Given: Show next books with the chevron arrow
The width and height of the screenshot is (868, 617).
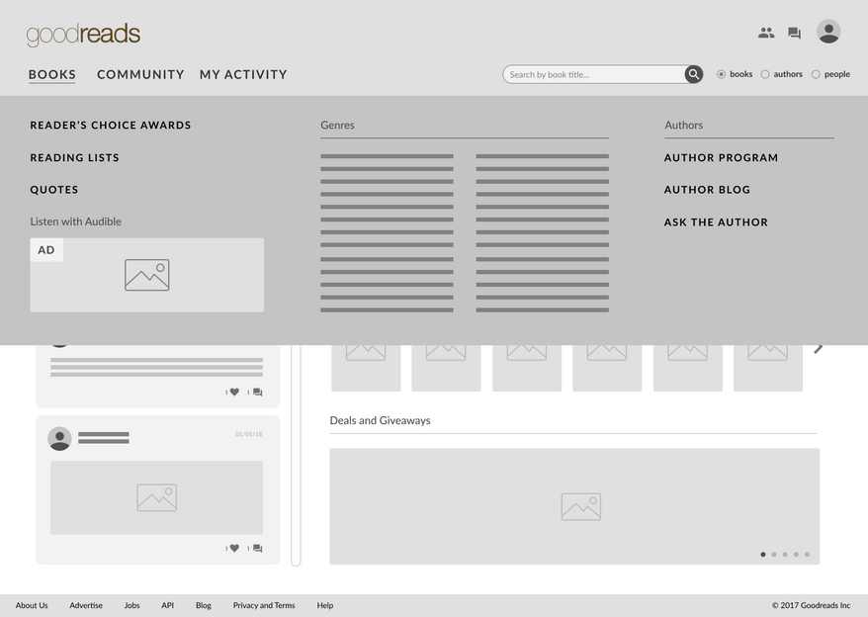Looking at the screenshot, I should pyautogui.click(x=819, y=348).
